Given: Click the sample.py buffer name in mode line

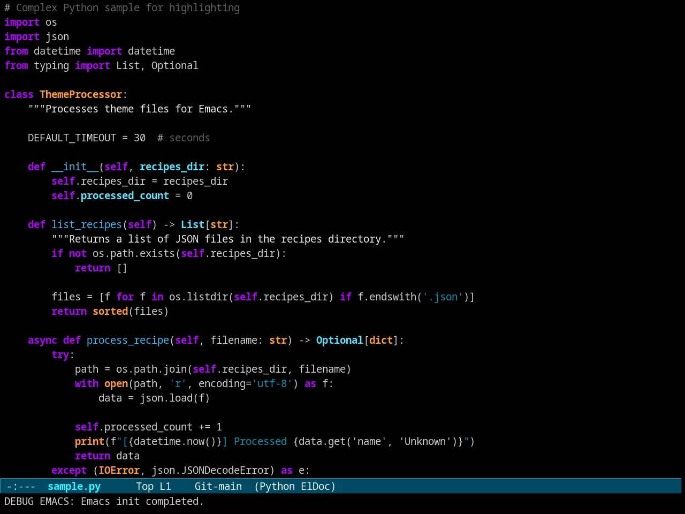Looking at the screenshot, I should click(74, 486).
